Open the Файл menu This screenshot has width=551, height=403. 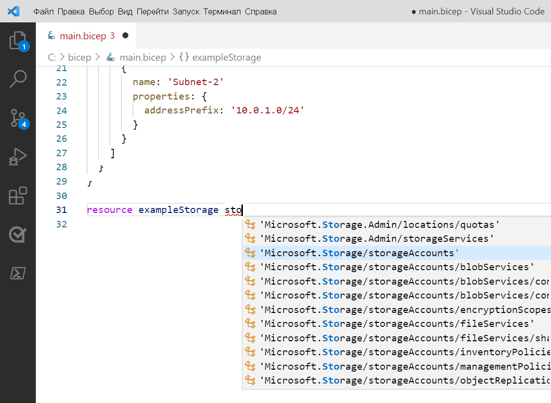click(x=43, y=11)
